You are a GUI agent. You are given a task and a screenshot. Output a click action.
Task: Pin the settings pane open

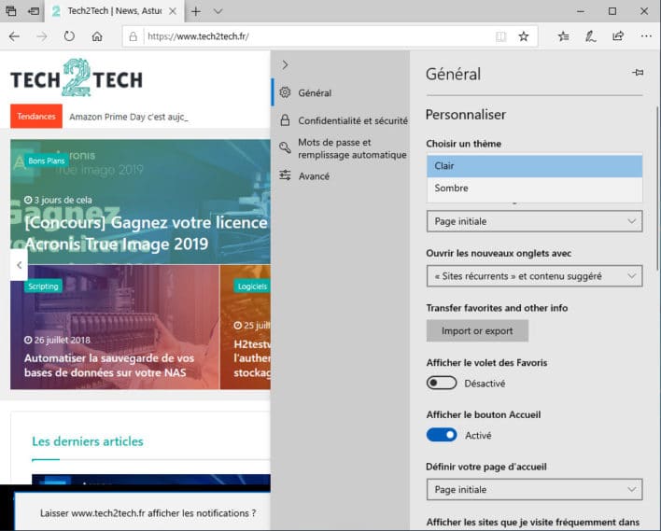point(638,73)
